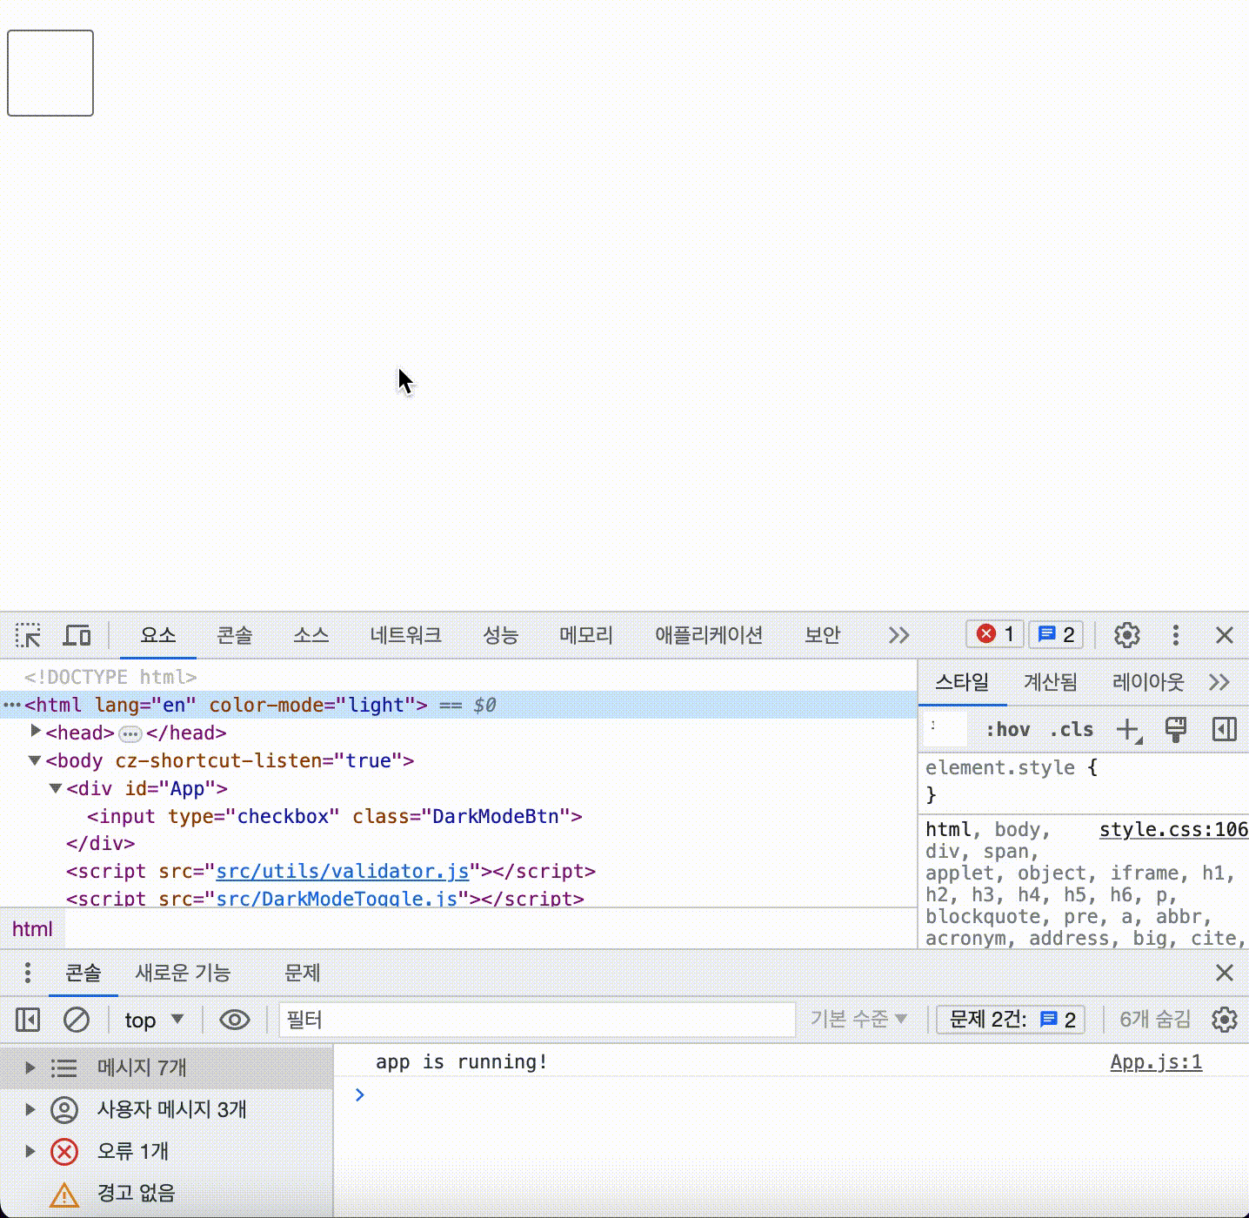The height and width of the screenshot is (1218, 1249).
Task: Open the drawer three-dot menu
Action: 28,973
